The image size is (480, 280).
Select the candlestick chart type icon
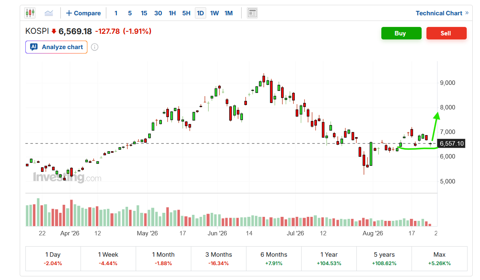pos(30,13)
